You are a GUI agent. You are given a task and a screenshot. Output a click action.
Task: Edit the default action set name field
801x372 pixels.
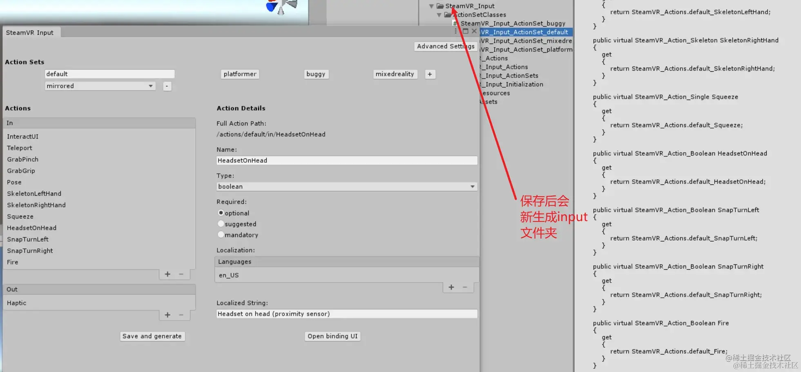(x=109, y=74)
